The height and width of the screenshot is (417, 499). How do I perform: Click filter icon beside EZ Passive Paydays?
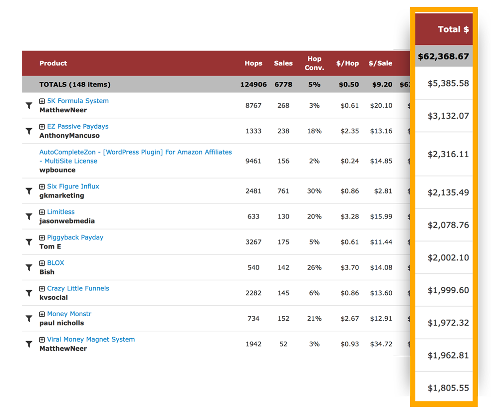(29, 131)
